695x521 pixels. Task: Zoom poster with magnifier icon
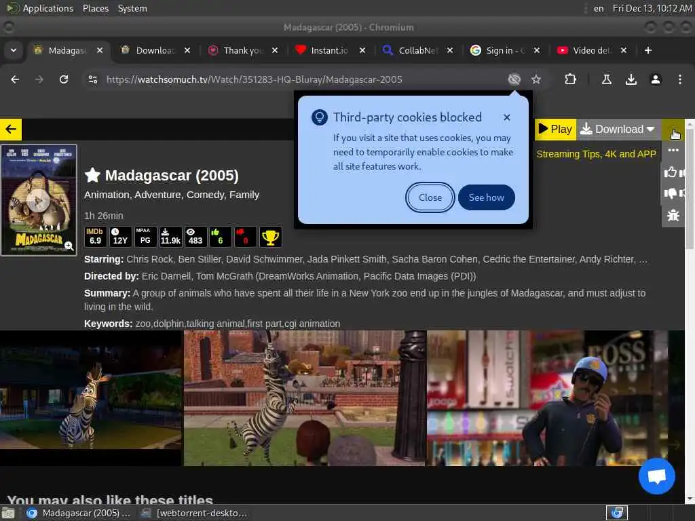click(69, 246)
